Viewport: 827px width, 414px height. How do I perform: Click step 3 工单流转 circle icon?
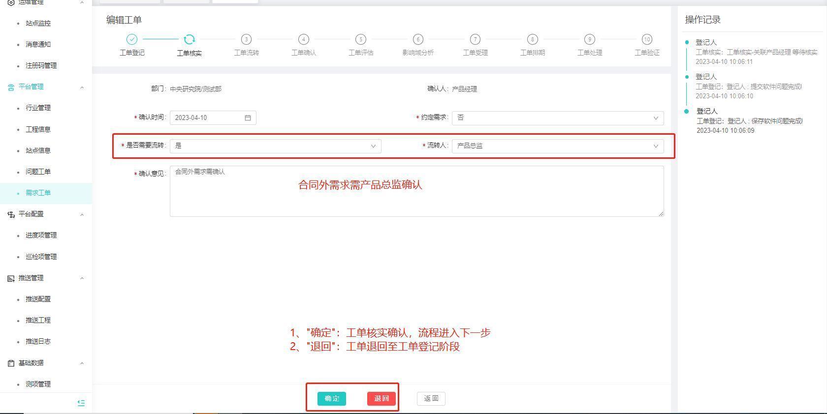(x=246, y=39)
